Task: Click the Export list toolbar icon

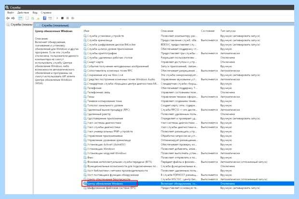Action: 38,18
